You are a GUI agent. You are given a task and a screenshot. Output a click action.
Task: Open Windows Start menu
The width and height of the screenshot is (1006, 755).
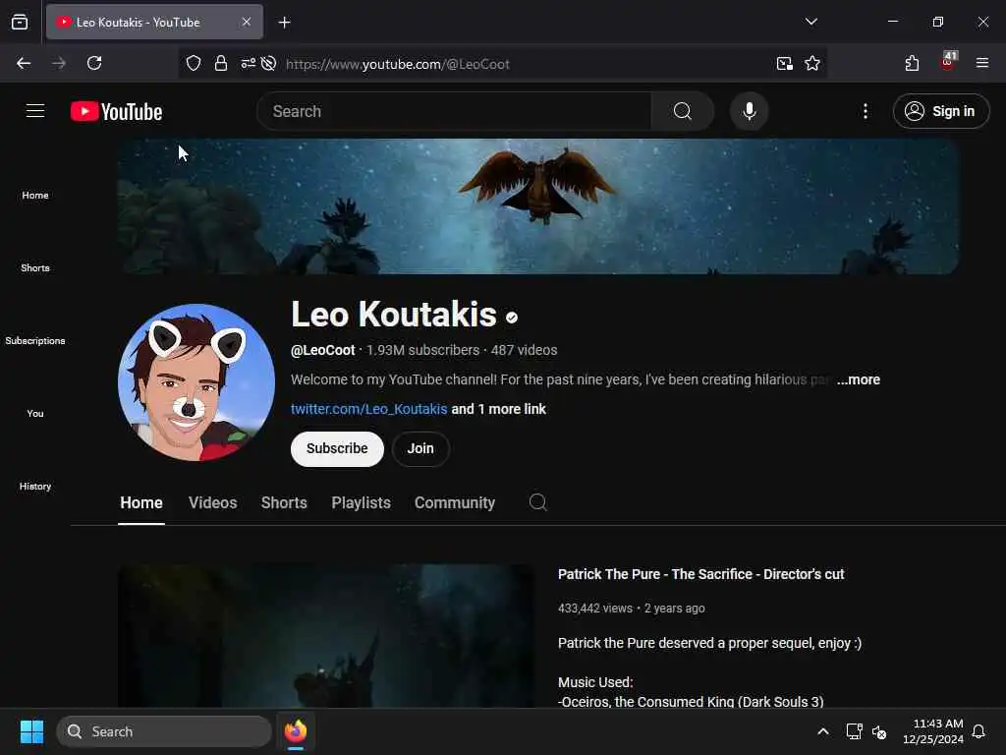tap(31, 731)
